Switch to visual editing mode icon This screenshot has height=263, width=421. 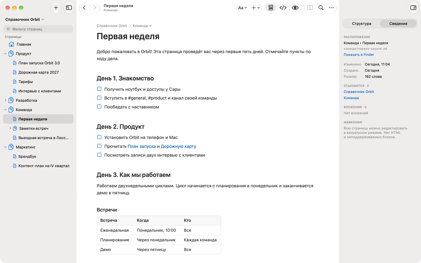(271, 8)
